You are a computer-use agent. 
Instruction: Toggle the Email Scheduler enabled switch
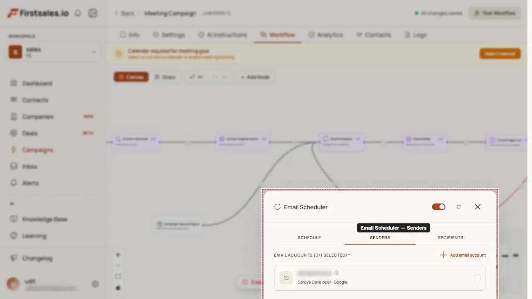coord(438,207)
